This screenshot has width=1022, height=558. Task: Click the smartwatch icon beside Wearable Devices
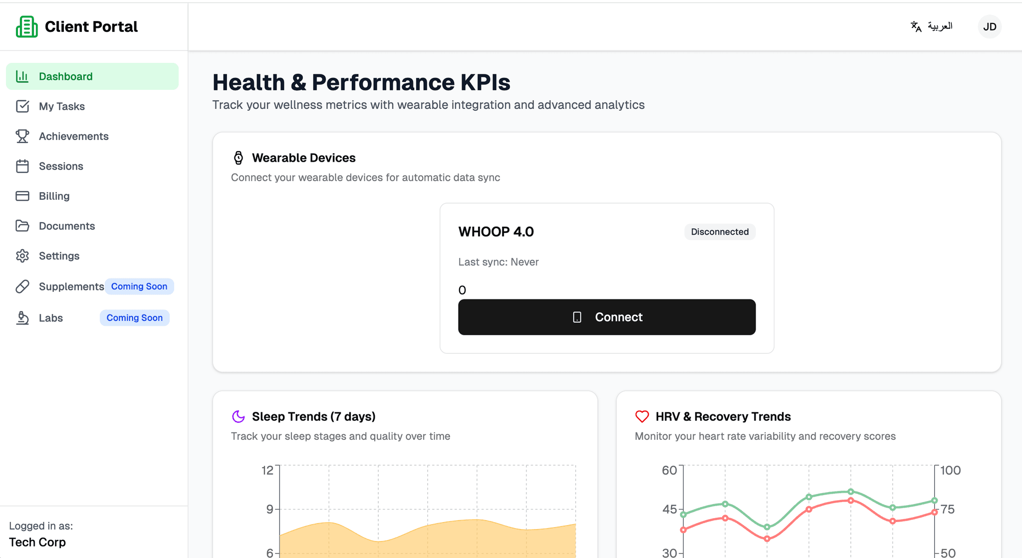click(x=239, y=157)
